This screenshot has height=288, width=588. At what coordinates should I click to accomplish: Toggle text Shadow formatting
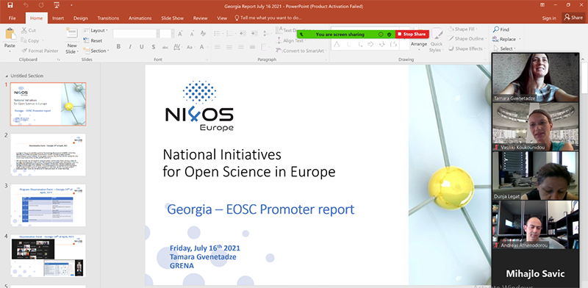pyautogui.click(x=154, y=47)
